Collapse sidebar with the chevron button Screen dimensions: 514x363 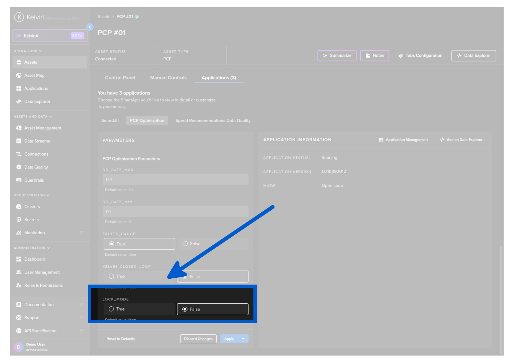click(90, 27)
